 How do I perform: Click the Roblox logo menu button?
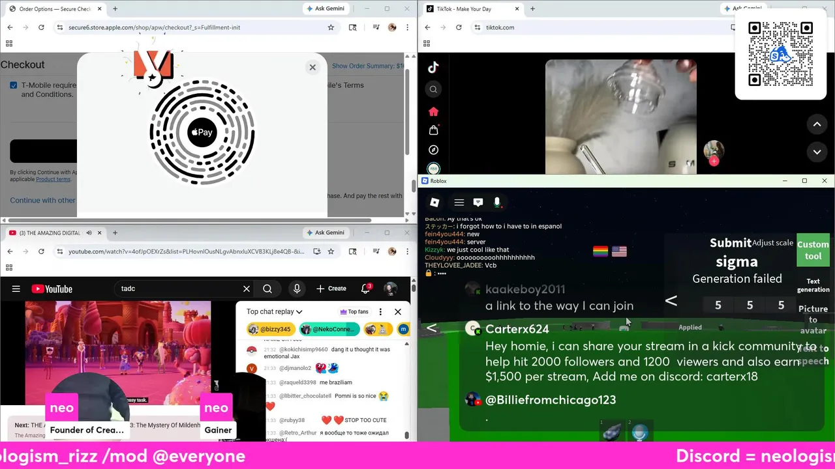click(434, 203)
